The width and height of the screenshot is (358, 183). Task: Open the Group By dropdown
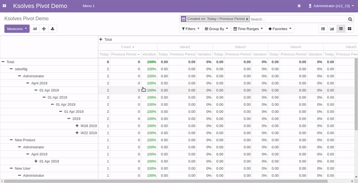coord(216,29)
